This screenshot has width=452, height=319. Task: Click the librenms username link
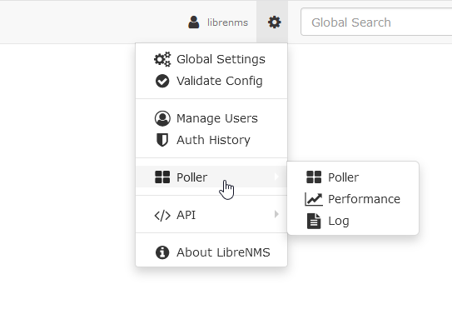point(227,22)
